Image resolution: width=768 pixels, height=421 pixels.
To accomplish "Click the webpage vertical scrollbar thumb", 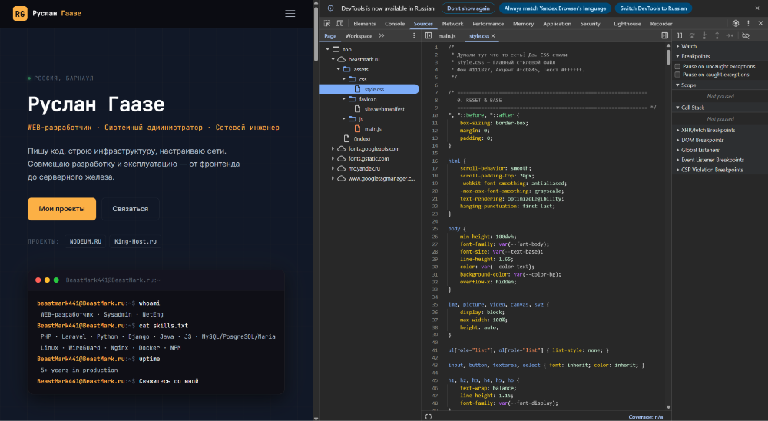I will click(x=316, y=33).
